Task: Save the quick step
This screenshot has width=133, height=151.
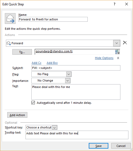Action: [98, 146]
